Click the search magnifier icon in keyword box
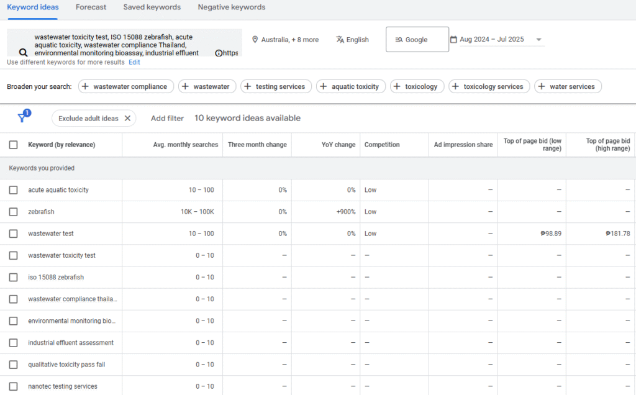 point(23,53)
